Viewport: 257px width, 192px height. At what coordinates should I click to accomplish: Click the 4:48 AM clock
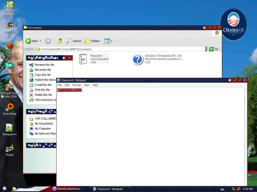point(248,189)
